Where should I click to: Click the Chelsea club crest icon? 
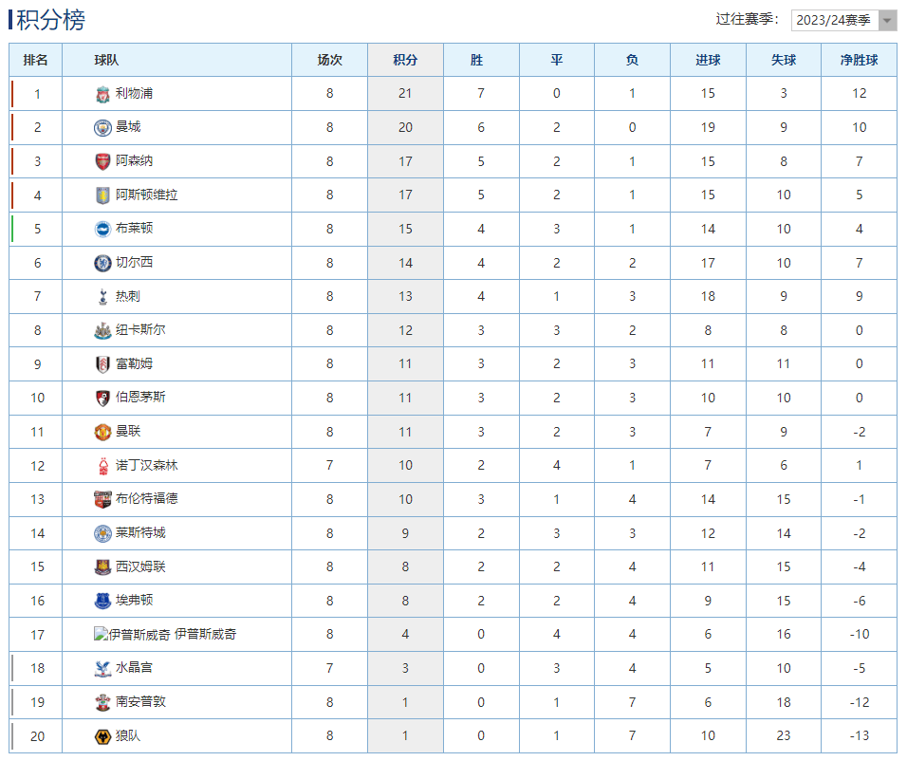[x=102, y=263]
